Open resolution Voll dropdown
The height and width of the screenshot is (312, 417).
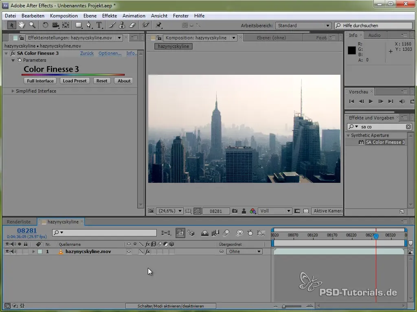(275, 211)
